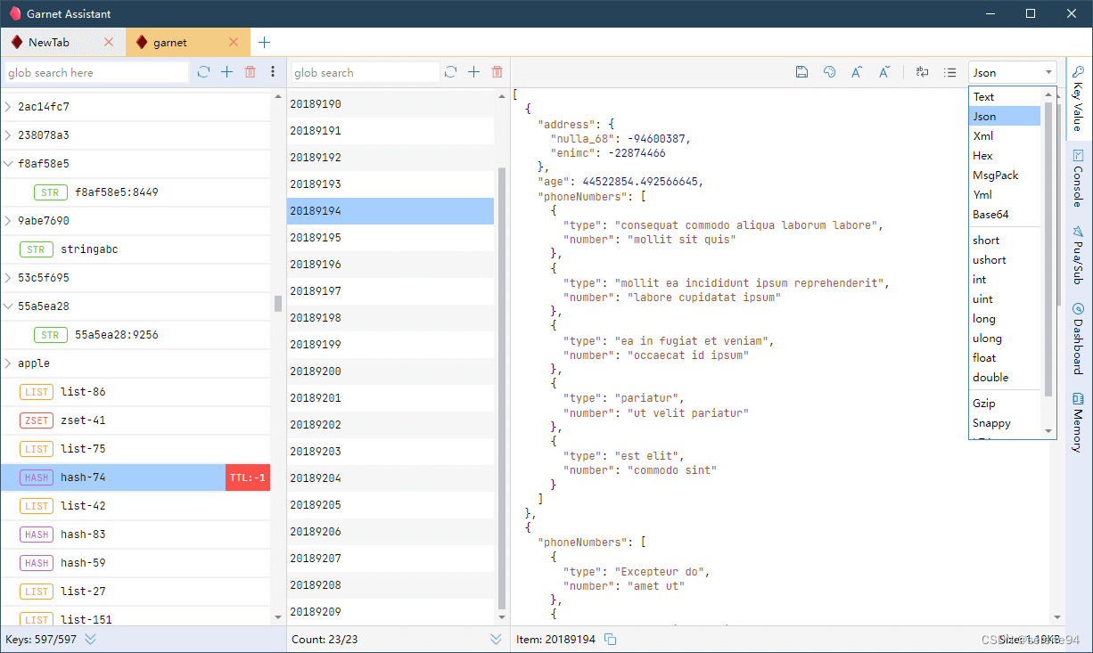Click the key glob search field

coord(95,72)
